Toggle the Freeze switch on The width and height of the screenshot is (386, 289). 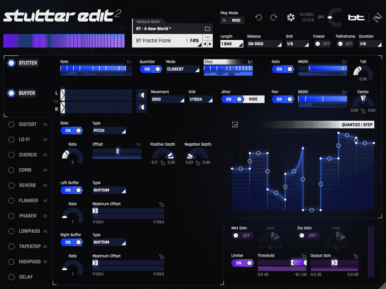click(x=322, y=44)
